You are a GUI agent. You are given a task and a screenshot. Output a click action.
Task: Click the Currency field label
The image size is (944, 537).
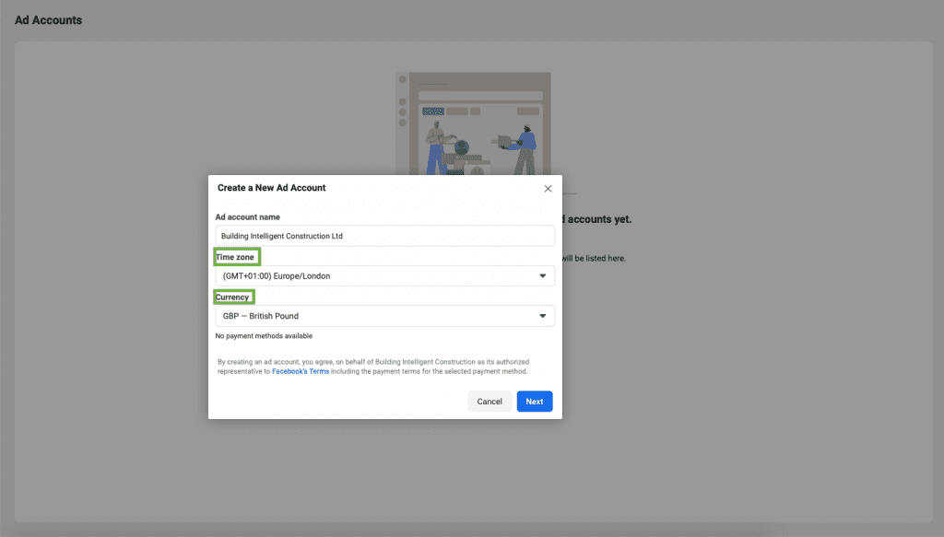coord(233,297)
